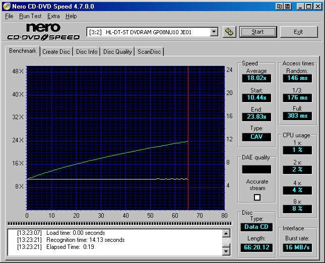325x263 pixels.
Task: Click the empty DAE quality field
Action: point(256,169)
